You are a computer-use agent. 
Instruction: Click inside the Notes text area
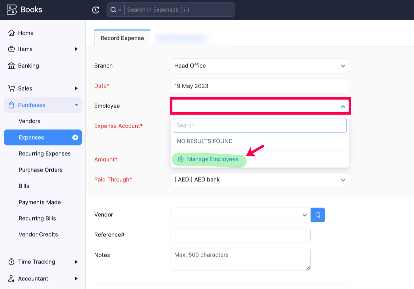click(x=240, y=259)
